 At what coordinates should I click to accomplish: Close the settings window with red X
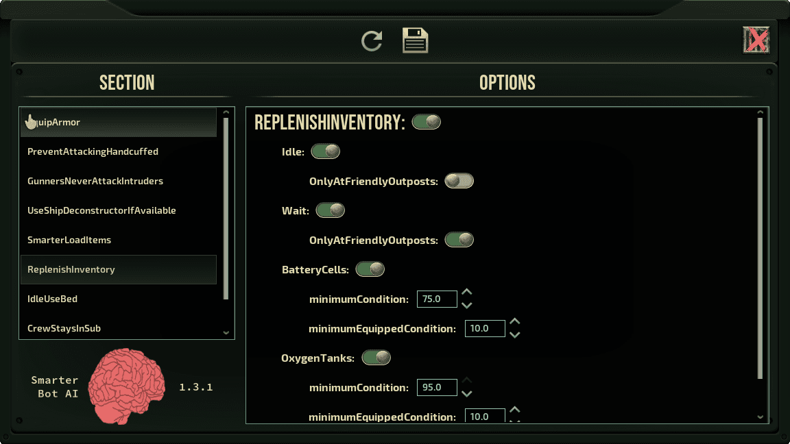756,40
